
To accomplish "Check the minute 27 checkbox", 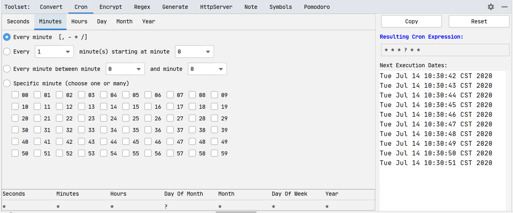I will (170, 118).
